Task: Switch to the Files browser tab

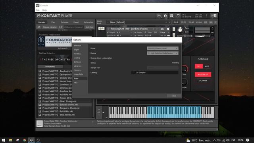Action: 53,22
